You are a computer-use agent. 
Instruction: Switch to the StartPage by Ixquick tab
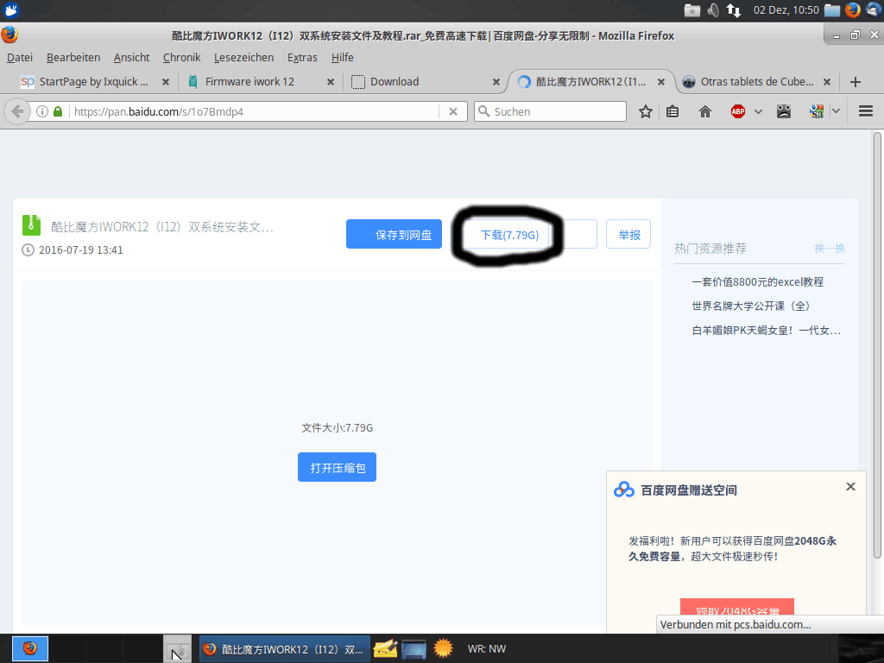[x=93, y=82]
